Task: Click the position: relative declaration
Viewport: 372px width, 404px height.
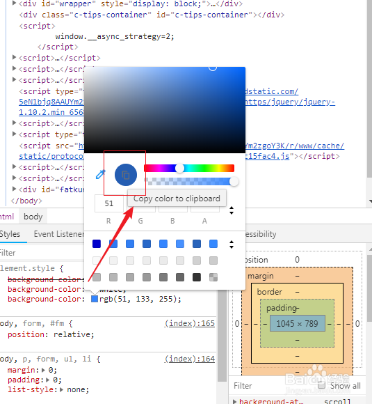Action: point(51,334)
